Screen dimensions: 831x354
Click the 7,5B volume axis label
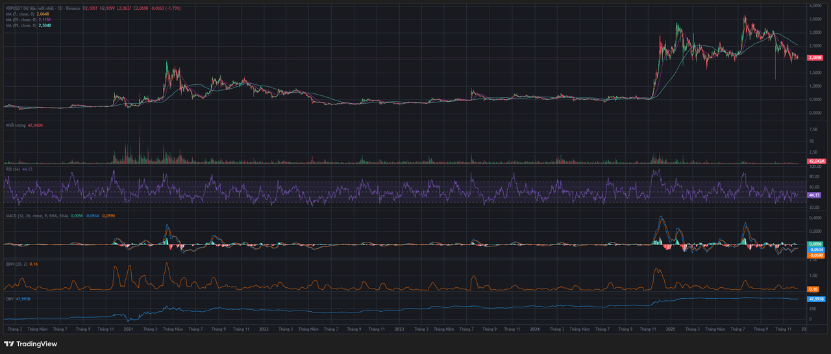[812, 128]
